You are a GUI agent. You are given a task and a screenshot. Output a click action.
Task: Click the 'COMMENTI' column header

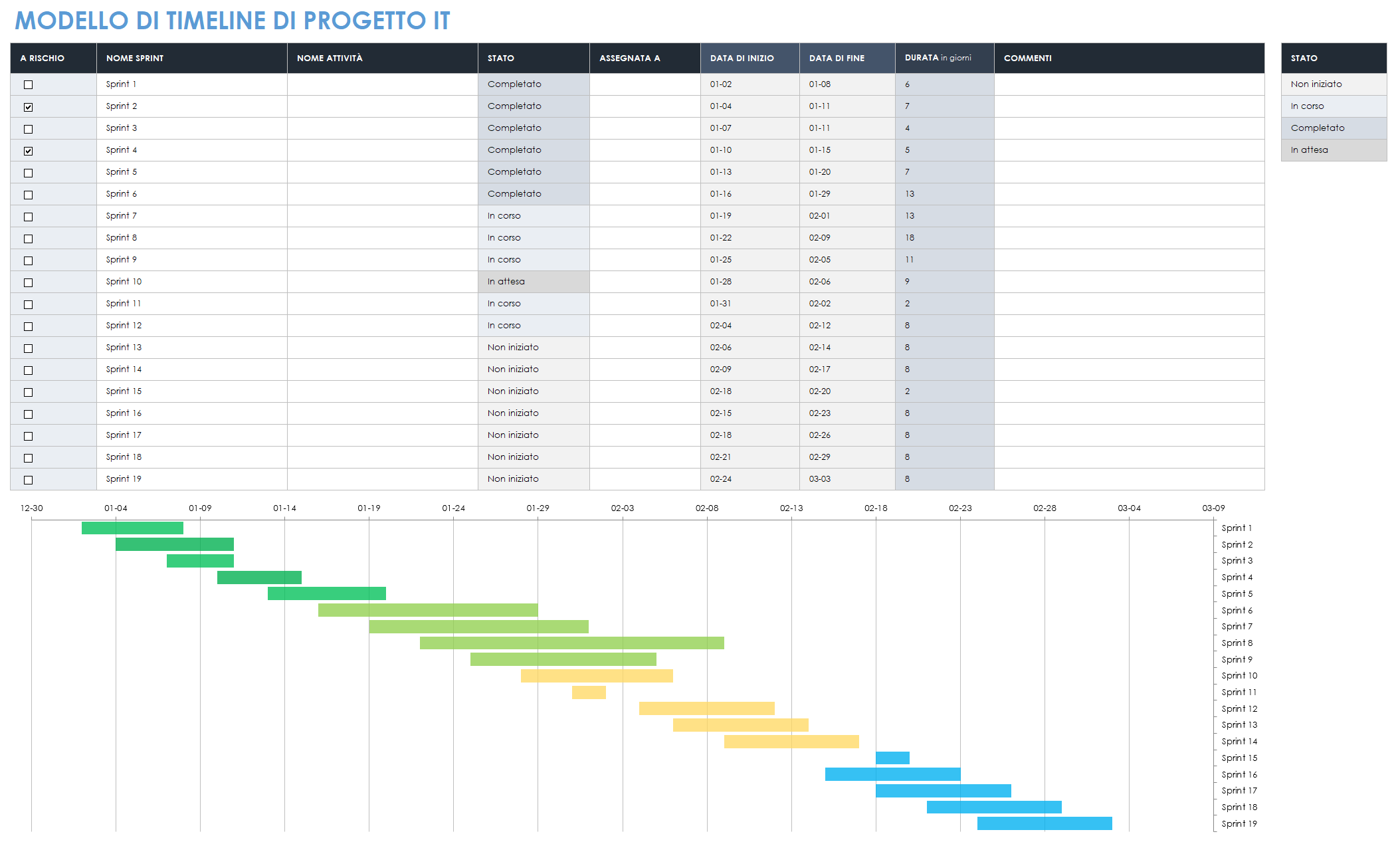tap(1130, 58)
